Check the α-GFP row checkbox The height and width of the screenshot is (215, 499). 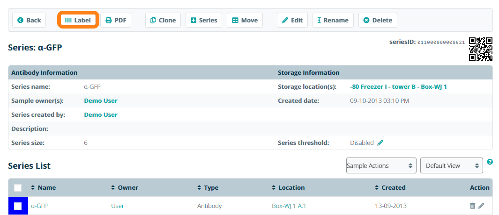coord(18,206)
